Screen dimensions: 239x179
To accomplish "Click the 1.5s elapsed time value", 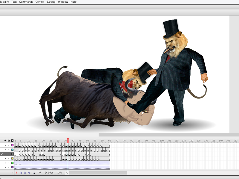I will tap(59, 173).
